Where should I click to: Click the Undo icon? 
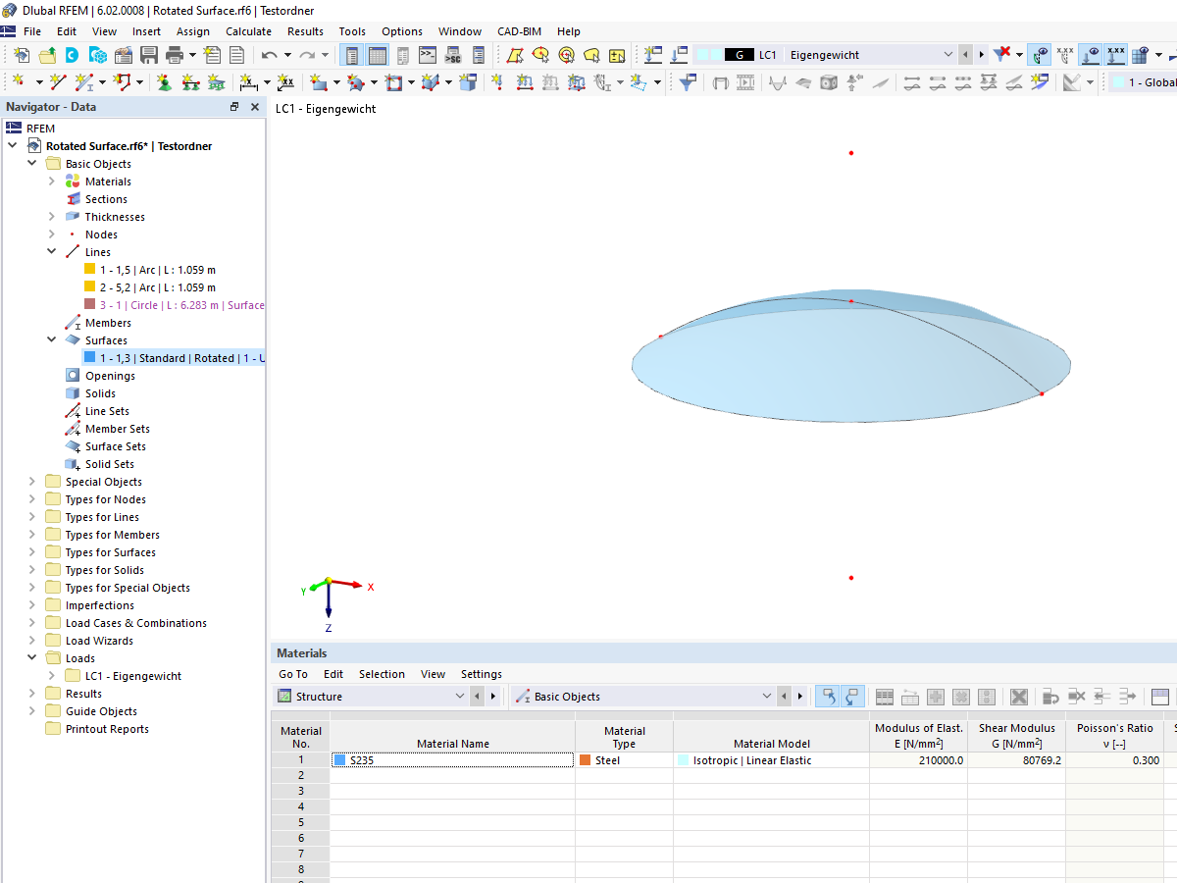coord(269,55)
